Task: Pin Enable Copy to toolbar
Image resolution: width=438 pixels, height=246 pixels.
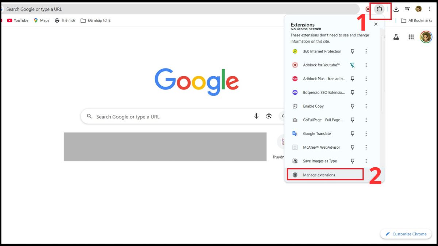Action: 352,106
